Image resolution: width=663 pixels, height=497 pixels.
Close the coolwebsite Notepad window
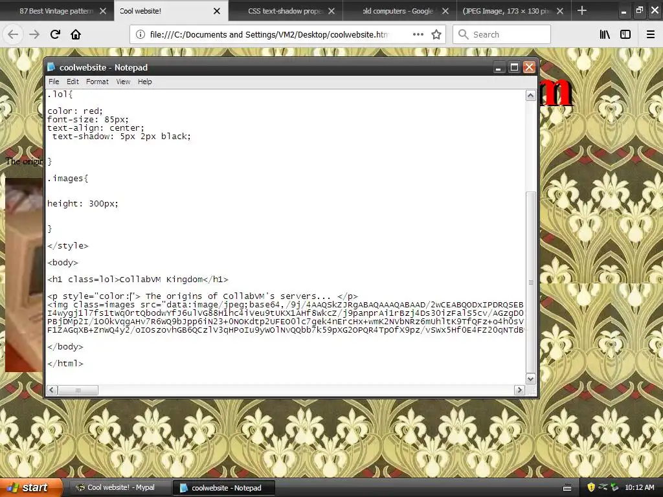point(530,67)
